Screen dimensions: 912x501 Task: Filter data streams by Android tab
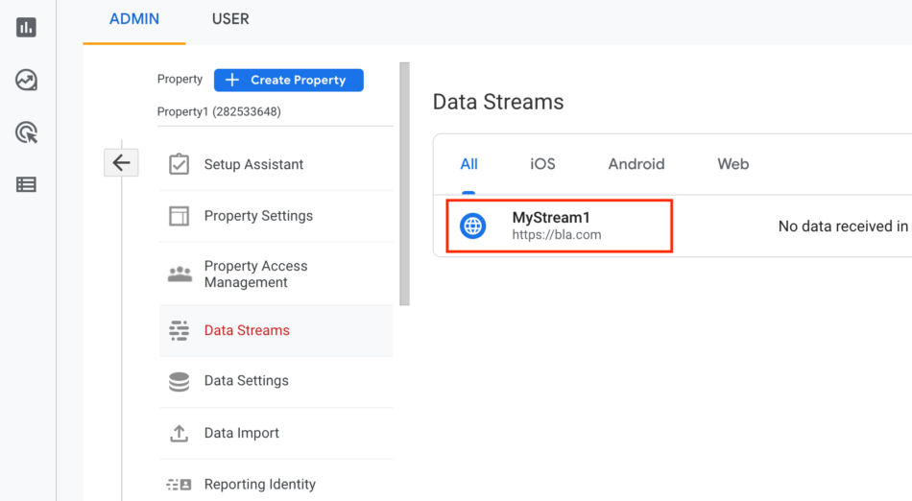[x=636, y=164]
